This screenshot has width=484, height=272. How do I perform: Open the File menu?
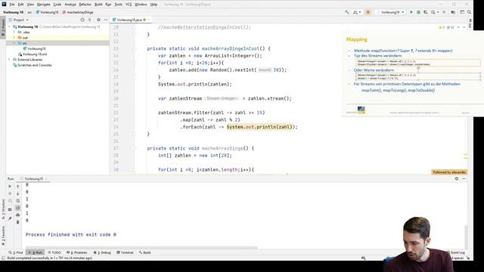(x=12, y=5)
